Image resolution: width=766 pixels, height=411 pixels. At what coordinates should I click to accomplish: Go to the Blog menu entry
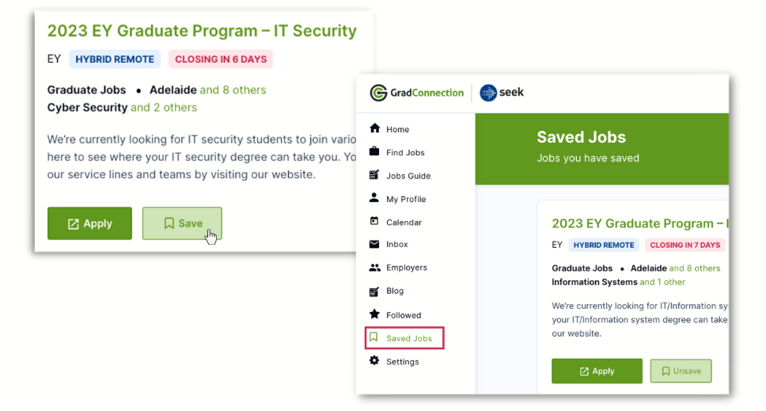395,291
